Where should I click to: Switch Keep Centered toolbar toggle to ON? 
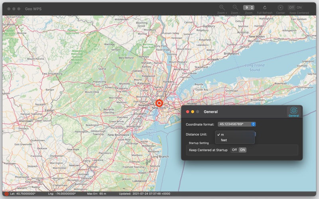[x=299, y=8]
